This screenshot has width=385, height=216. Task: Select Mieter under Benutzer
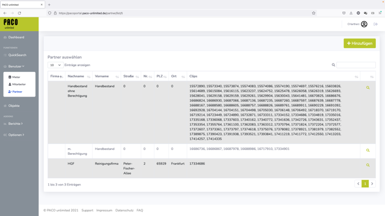(16, 77)
